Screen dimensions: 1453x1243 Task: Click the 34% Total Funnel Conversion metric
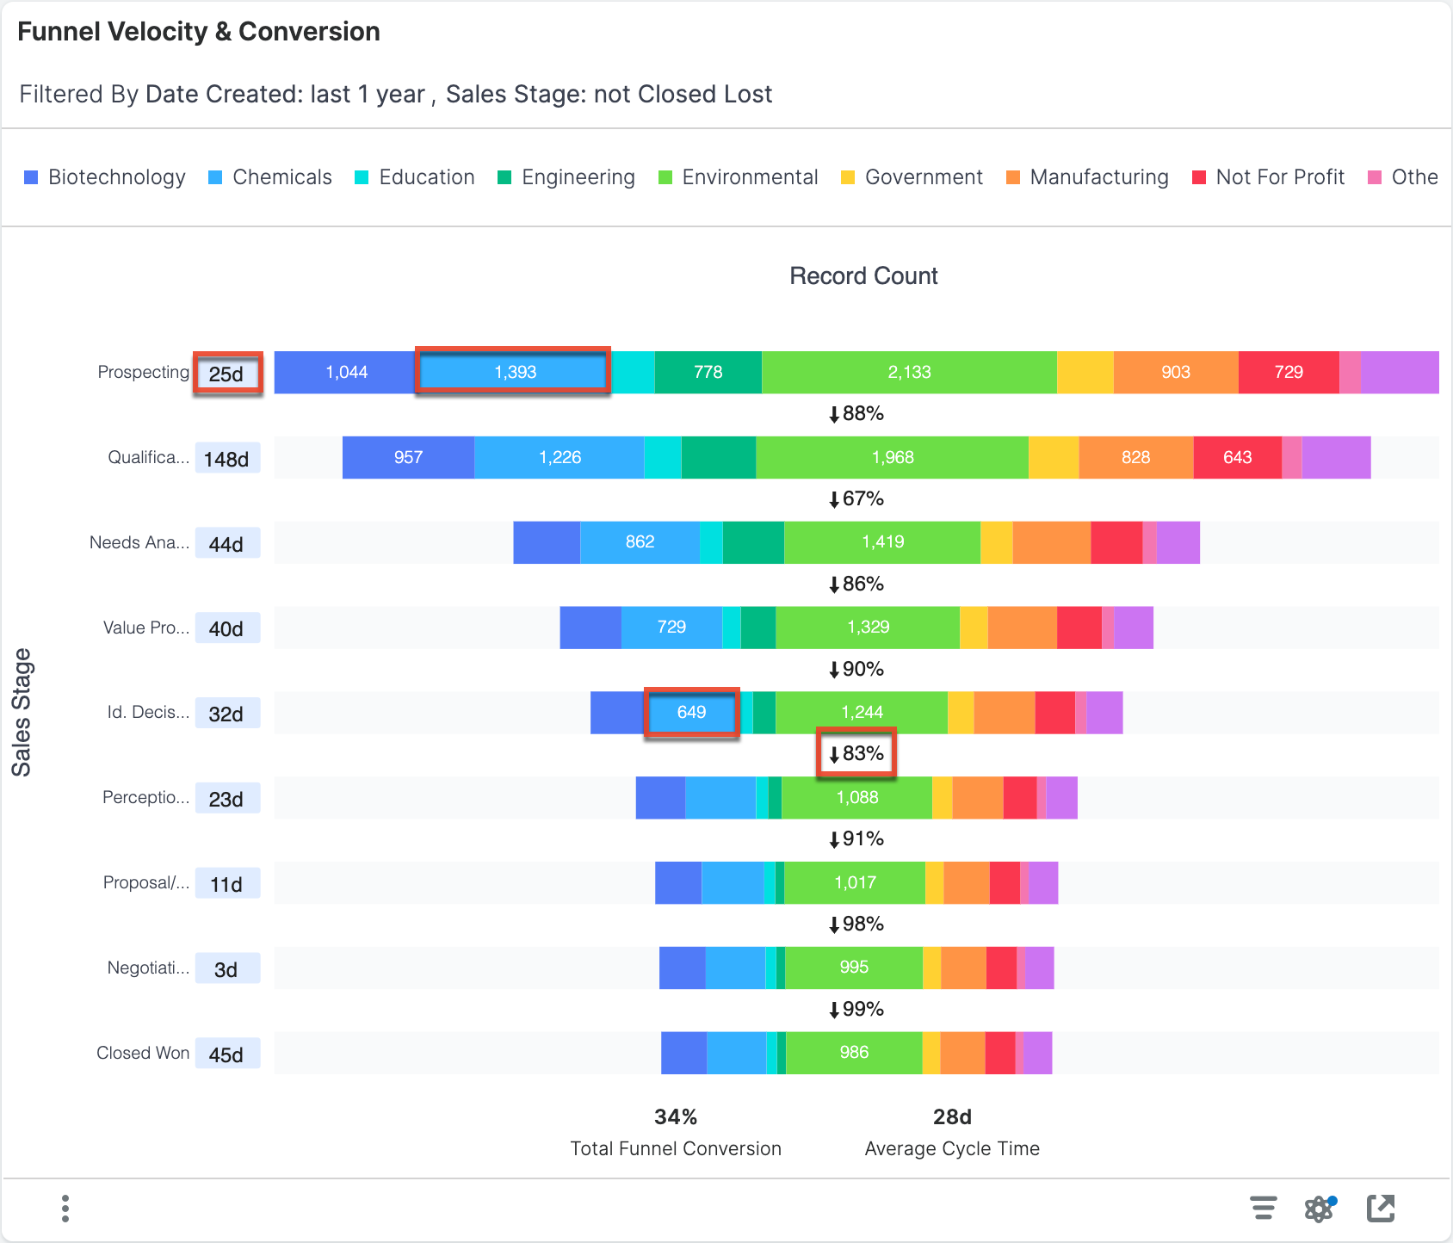pyautogui.click(x=675, y=1116)
